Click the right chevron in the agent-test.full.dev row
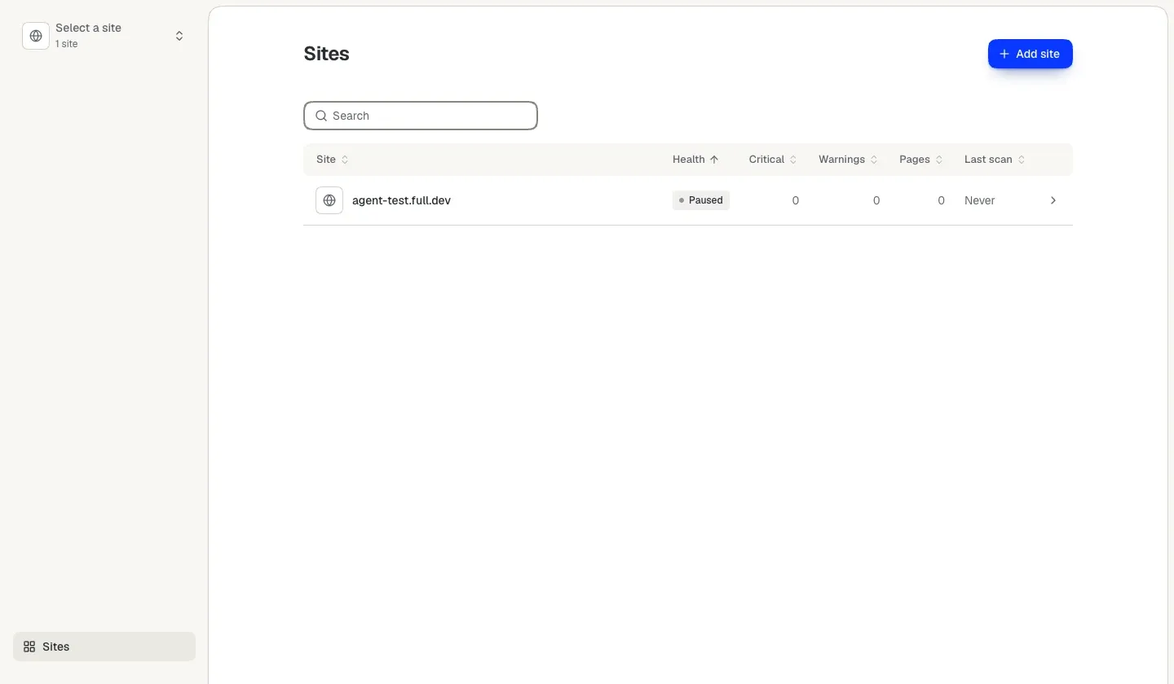 coord(1053,200)
